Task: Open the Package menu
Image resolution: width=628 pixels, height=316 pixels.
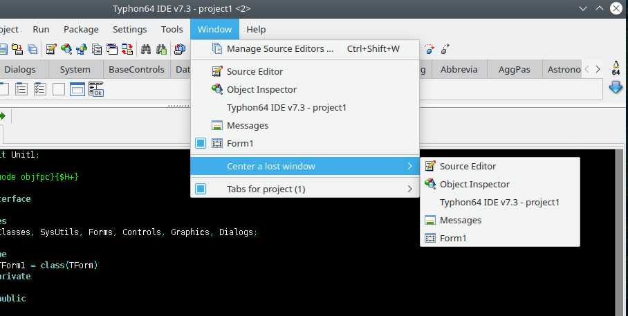Action: (81, 29)
